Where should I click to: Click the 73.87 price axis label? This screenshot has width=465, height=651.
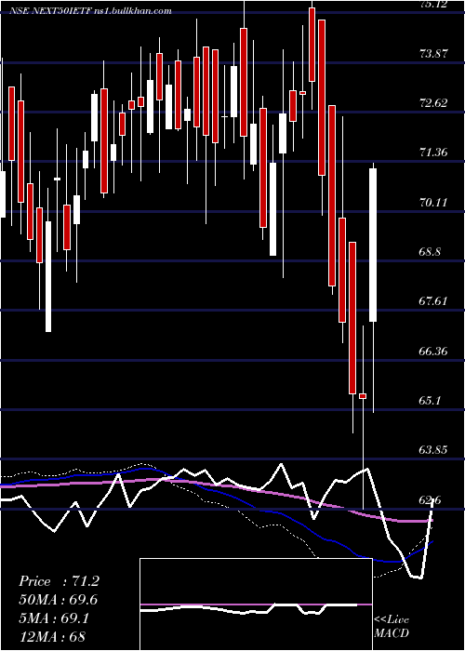(433, 53)
